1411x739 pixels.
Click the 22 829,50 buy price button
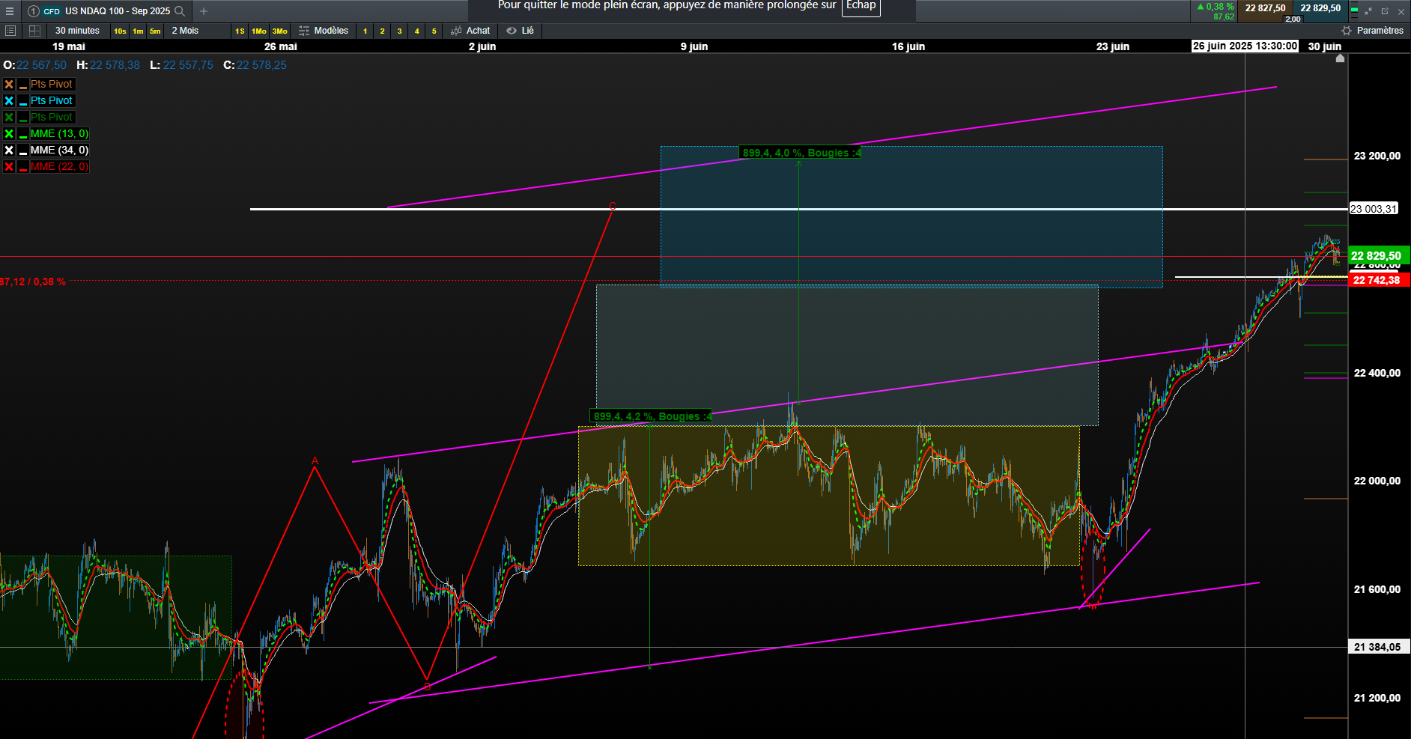point(1320,8)
